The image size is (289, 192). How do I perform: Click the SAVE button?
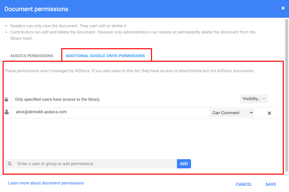(271, 184)
